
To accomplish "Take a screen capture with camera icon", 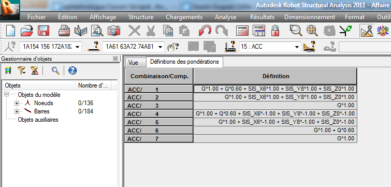I will point(114,31).
